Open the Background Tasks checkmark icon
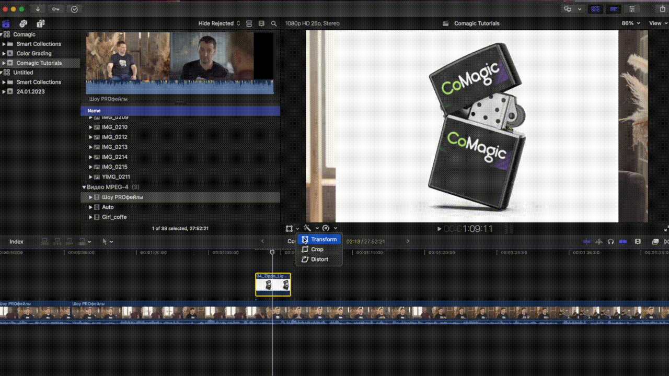Screen dimensions: 669x376 pos(74,9)
